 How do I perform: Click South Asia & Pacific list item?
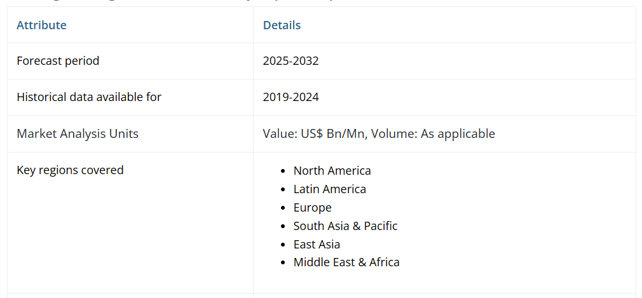pyautogui.click(x=345, y=226)
